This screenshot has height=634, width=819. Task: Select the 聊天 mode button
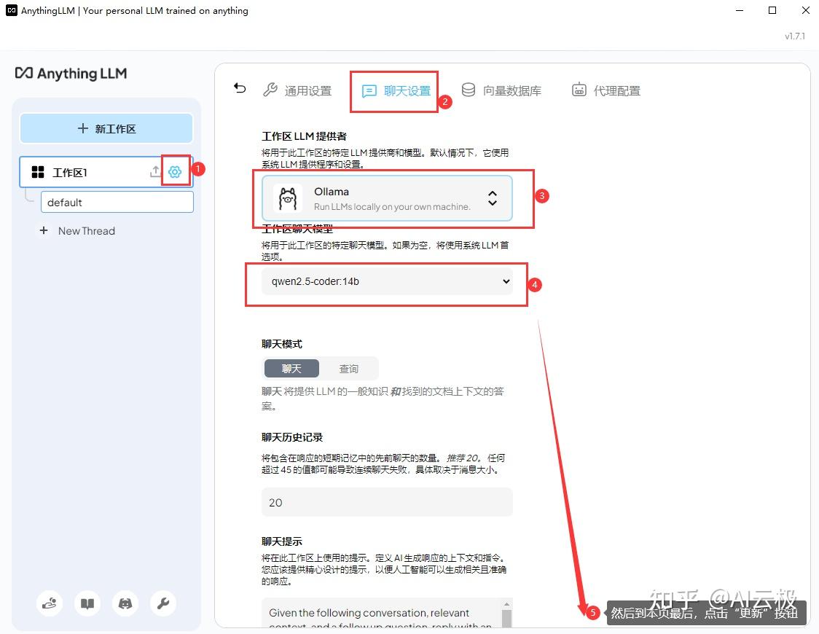click(291, 368)
